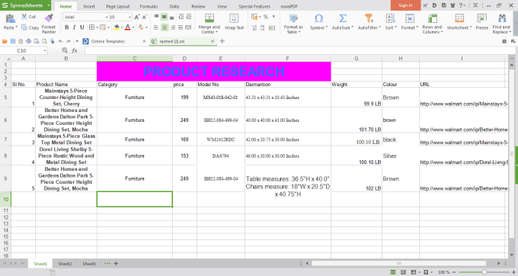This screenshot has height=276, width=518.
Task: Click the AutoSum sigma icon
Action: [x=343, y=18]
